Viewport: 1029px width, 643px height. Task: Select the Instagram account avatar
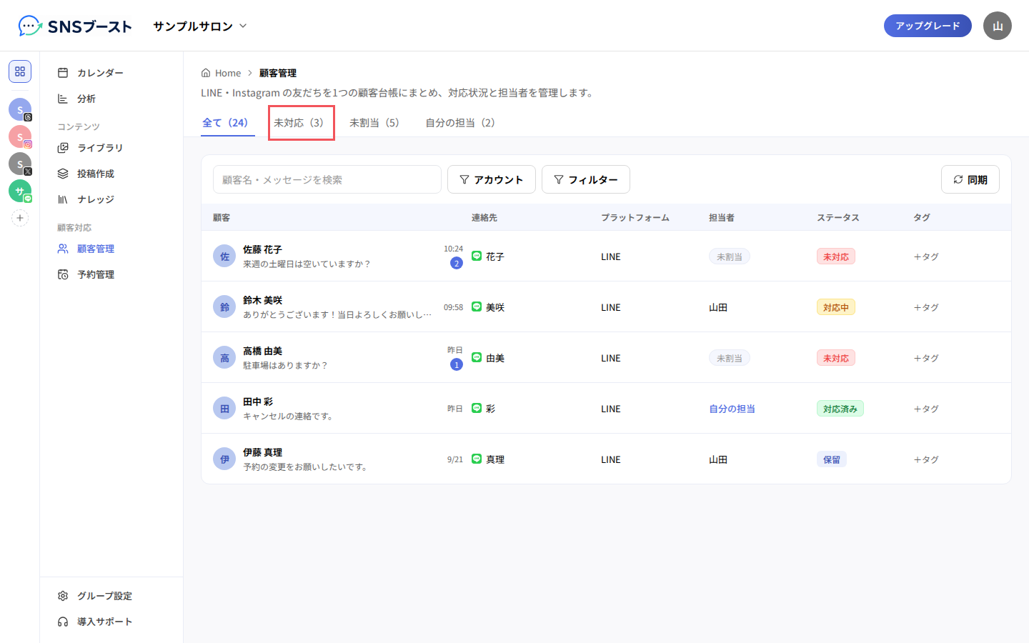click(20, 136)
